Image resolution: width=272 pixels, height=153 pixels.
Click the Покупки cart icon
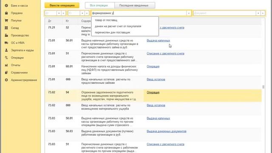click(x=6, y=20)
